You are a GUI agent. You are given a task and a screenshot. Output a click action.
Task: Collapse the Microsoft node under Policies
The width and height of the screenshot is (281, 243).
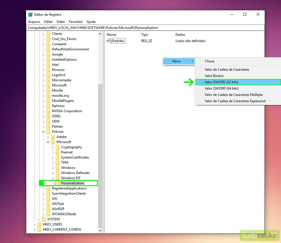(48, 142)
